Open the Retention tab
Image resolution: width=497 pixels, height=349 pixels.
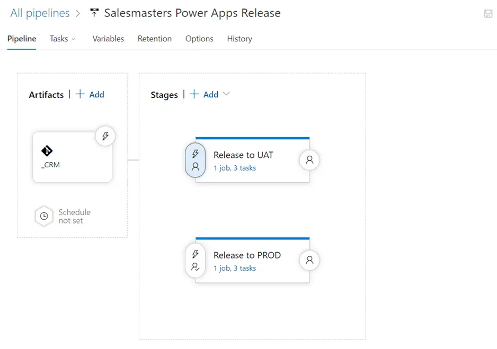coord(155,39)
